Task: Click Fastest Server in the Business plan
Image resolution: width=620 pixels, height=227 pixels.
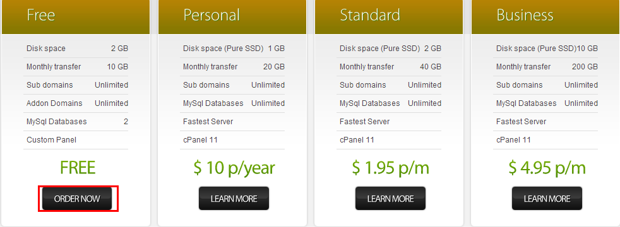Action: pyautogui.click(x=521, y=122)
